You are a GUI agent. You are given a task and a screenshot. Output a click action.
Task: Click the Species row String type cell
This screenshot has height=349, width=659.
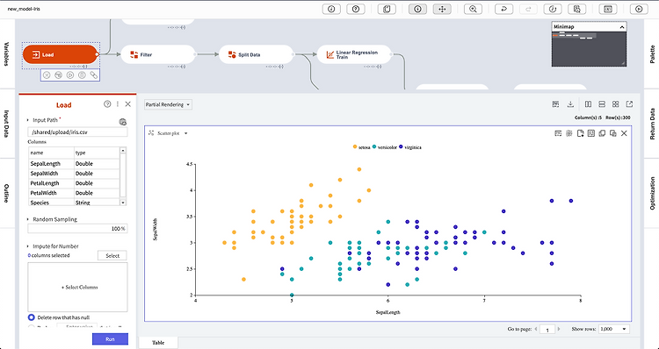coord(97,203)
